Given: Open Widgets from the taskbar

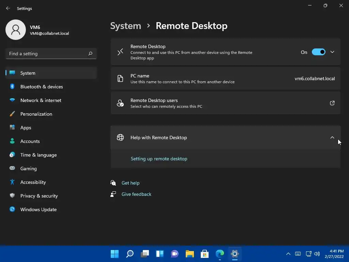Looking at the screenshot, I should 160,254.
